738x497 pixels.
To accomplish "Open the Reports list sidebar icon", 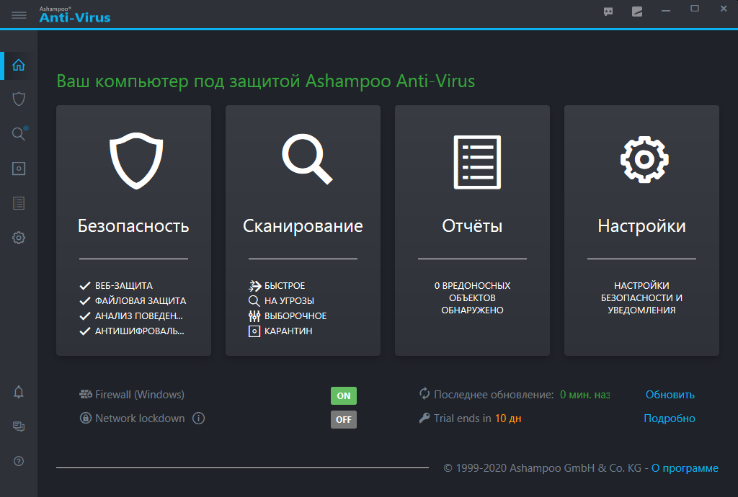I will coord(19,203).
